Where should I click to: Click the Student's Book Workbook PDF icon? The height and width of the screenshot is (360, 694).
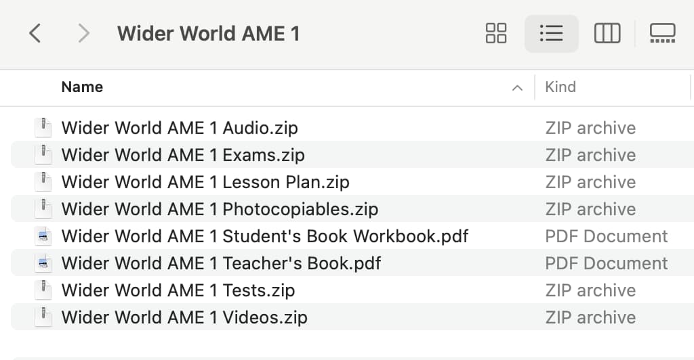[x=43, y=236]
